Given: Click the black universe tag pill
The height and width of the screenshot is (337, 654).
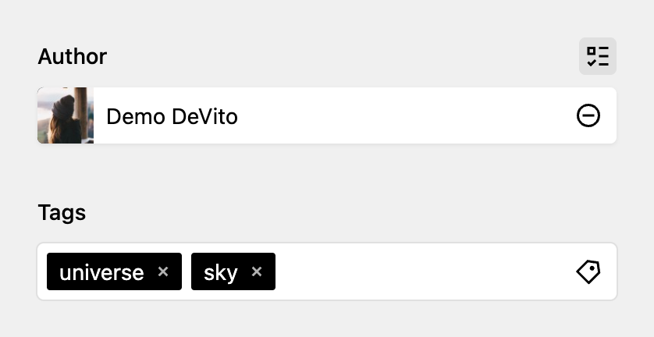Looking at the screenshot, I should point(114,271).
